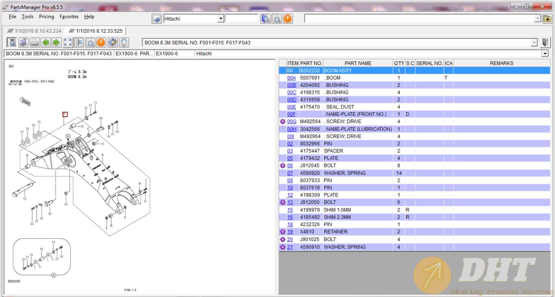Click the SERIAL NO. column header
Viewport: 555px width, 297px height.
tap(429, 63)
